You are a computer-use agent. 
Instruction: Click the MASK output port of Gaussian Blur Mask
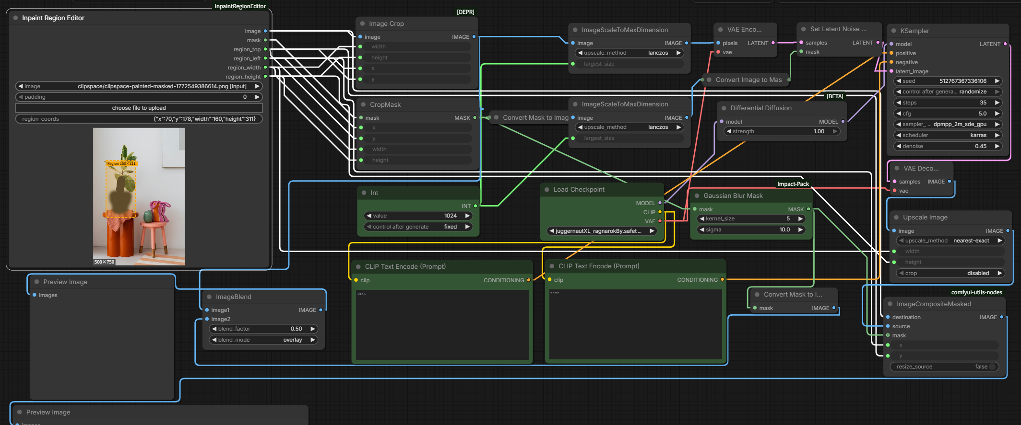click(x=808, y=209)
